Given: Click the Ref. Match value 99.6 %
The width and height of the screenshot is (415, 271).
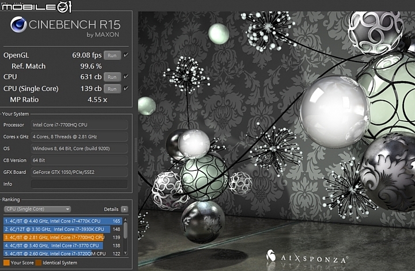Looking at the screenshot, I should 91,66.
